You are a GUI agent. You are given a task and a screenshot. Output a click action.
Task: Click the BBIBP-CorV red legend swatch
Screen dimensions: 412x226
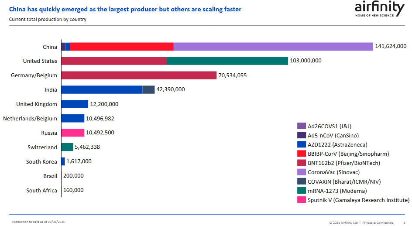pos(302,154)
